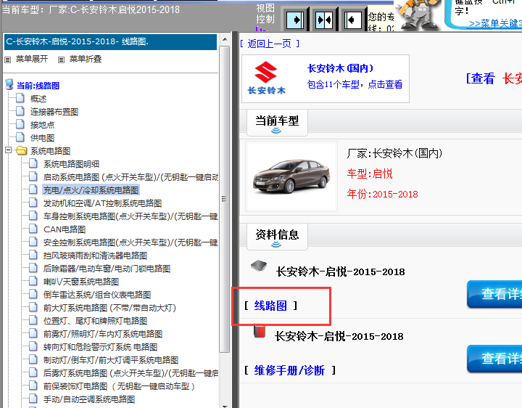The width and height of the screenshot is (522, 408).
Task: Click the 返回上一页 link
Action: pyautogui.click(x=269, y=44)
